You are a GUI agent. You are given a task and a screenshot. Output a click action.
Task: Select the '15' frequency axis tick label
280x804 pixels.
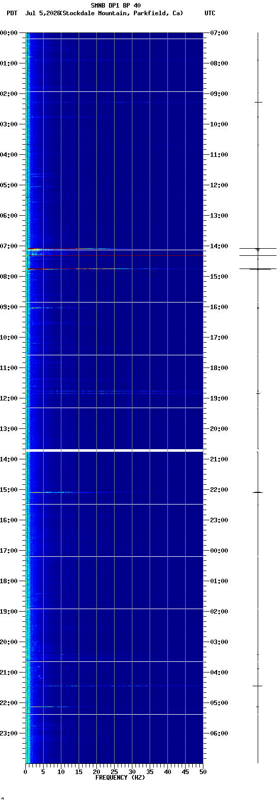point(79,772)
